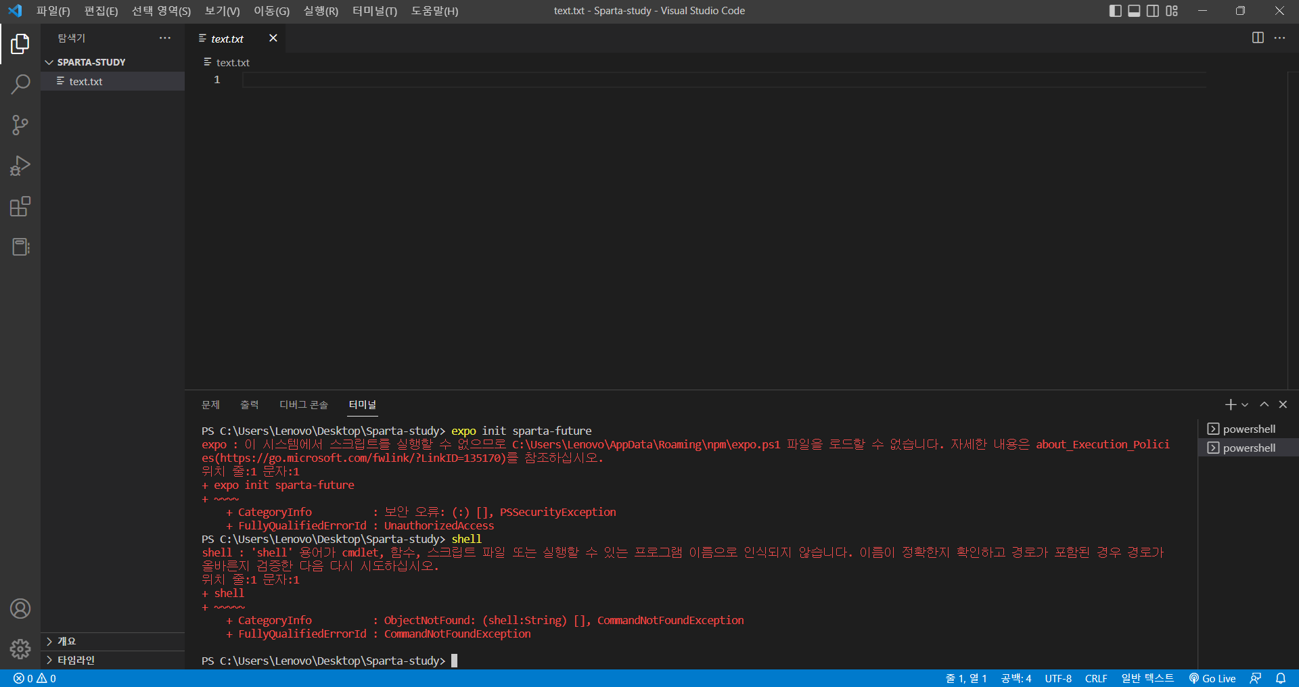Select the text.txt editor tab

tap(235, 39)
